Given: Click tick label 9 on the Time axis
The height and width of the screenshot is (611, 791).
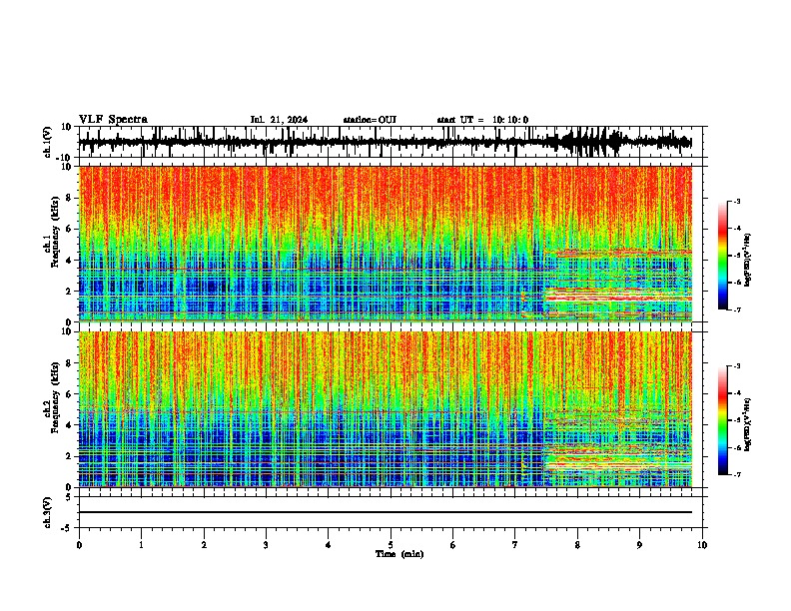Looking at the screenshot, I should click(x=639, y=545).
